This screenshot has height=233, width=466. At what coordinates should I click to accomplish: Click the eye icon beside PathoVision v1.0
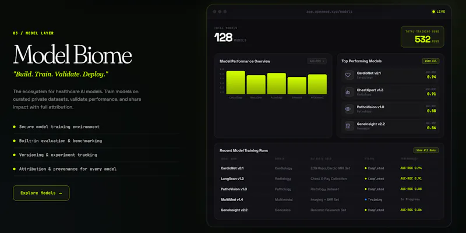pos(348,109)
